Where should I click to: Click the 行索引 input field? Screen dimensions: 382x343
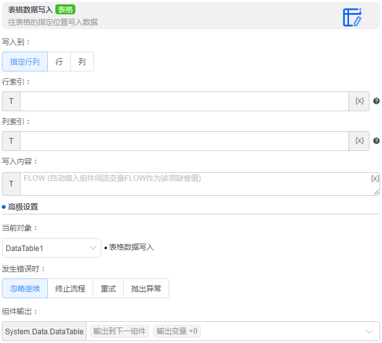pos(184,101)
